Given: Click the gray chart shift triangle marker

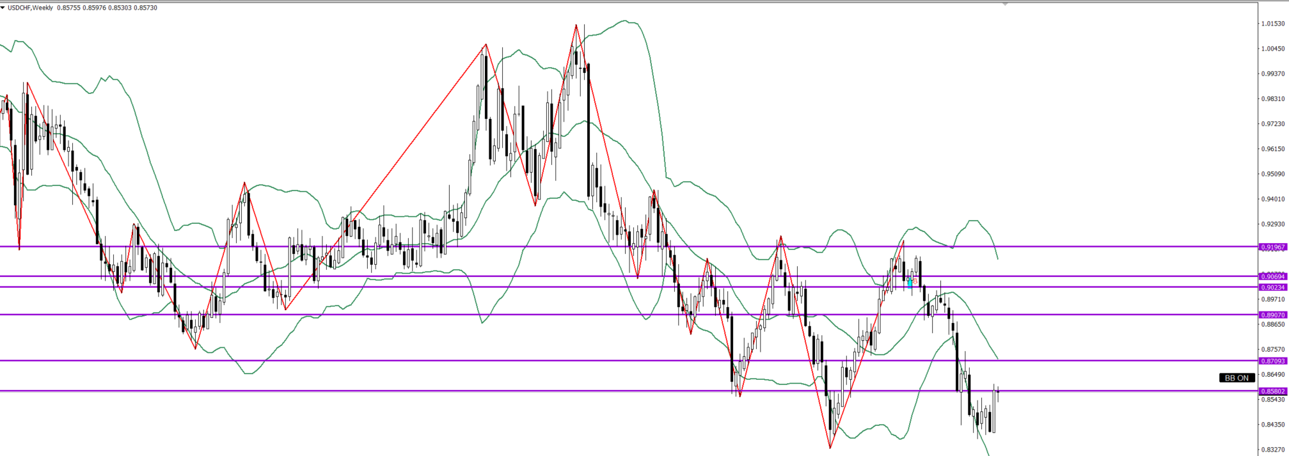Looking at the screenshot, I should pyautogui.click(x=1005, y=4).
